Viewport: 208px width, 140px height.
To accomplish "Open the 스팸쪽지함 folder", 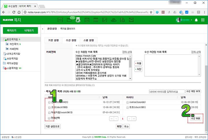I will [x=12, y=68].
